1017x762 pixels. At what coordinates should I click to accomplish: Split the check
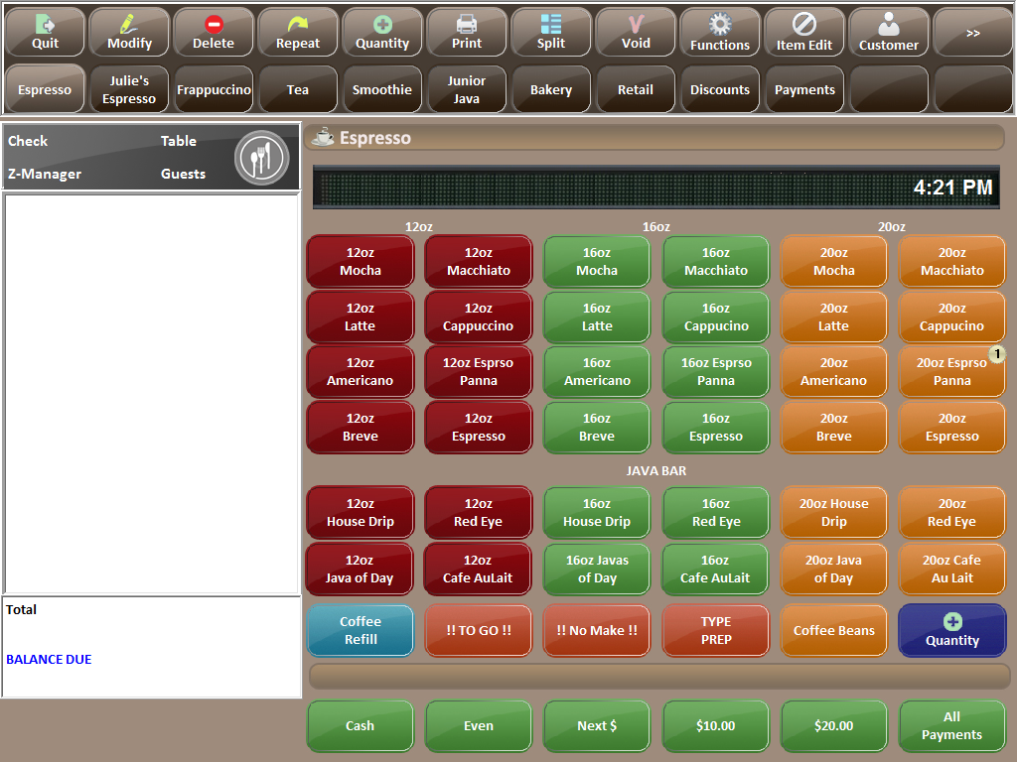[550, 32]
